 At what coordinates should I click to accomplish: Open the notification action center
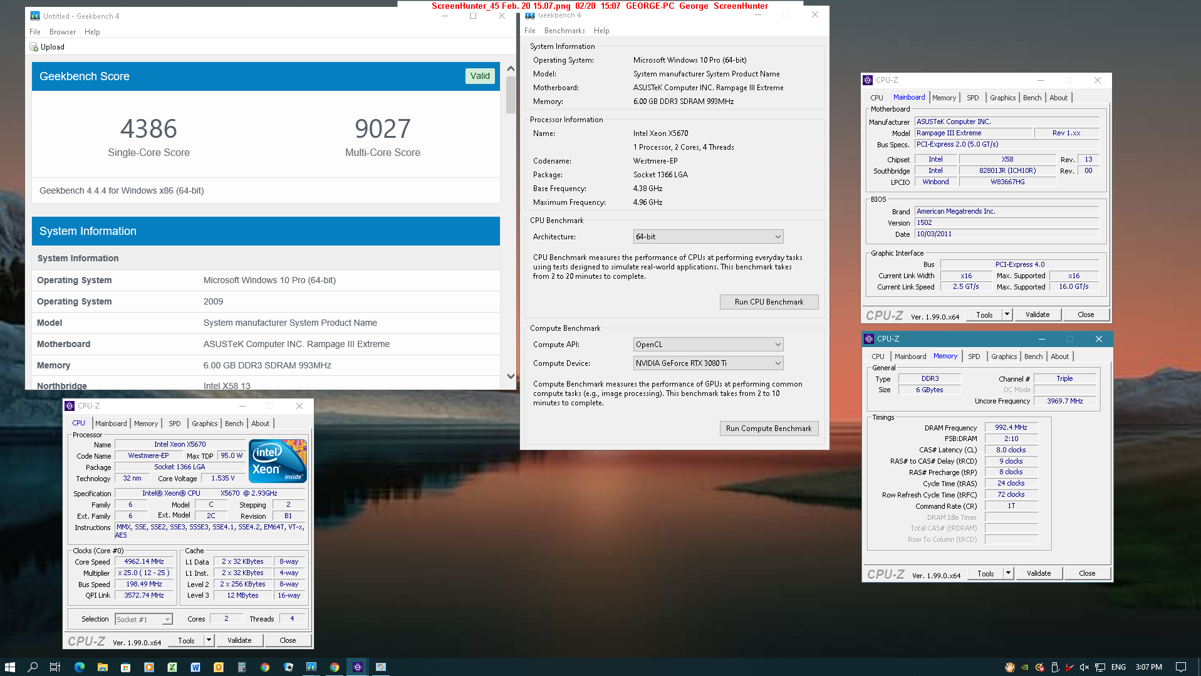click(1181, 667)
